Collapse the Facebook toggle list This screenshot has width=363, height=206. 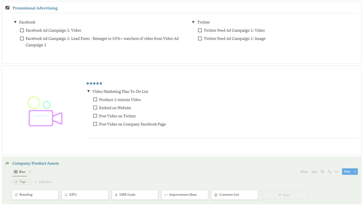click(x=15, y=22)
